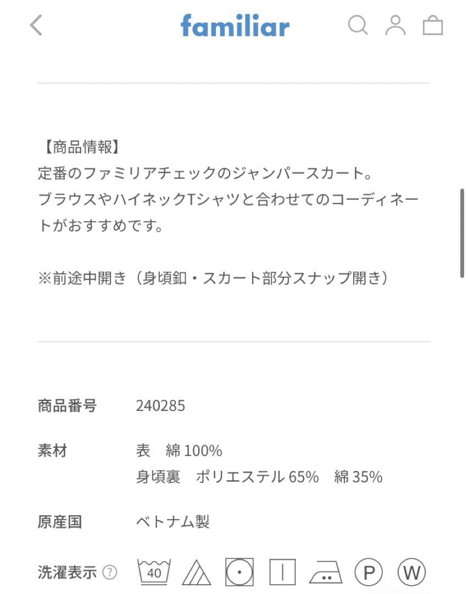Click the striped triangle bleach symbol
The height and width of the screenshot is (594, 468).
coord(196,573)
